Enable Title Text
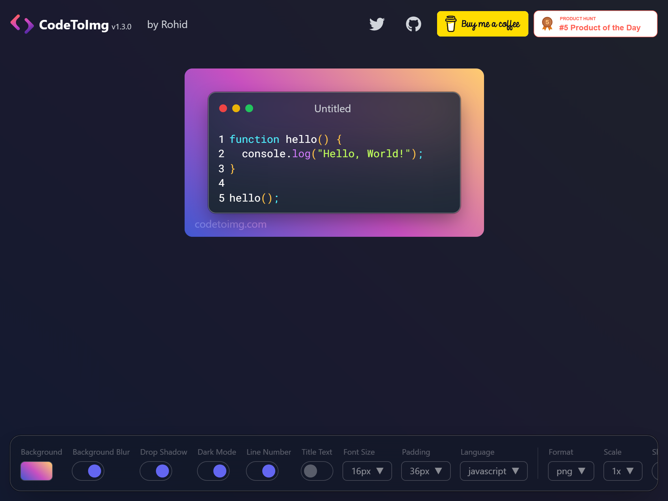 (x=317, y=471)
